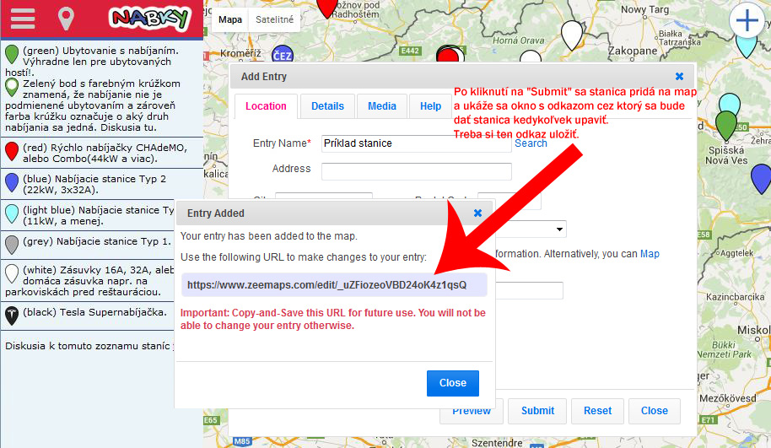Click the zeemaps edit URL field

(334, 284)
